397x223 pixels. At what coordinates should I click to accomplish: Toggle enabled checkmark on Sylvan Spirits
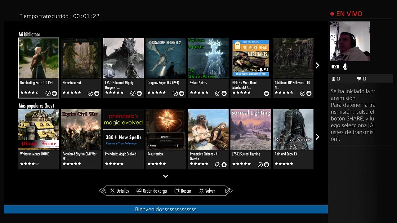click(x=218, y=93)
